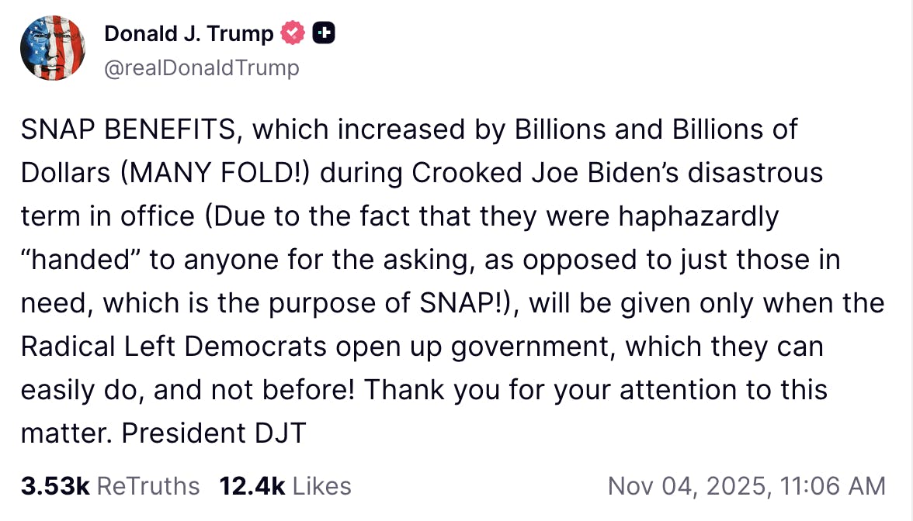The height and width of the screenshot is (521, 913).
Task: Open Donald J. Trump's display name
Action: (189, 33)
